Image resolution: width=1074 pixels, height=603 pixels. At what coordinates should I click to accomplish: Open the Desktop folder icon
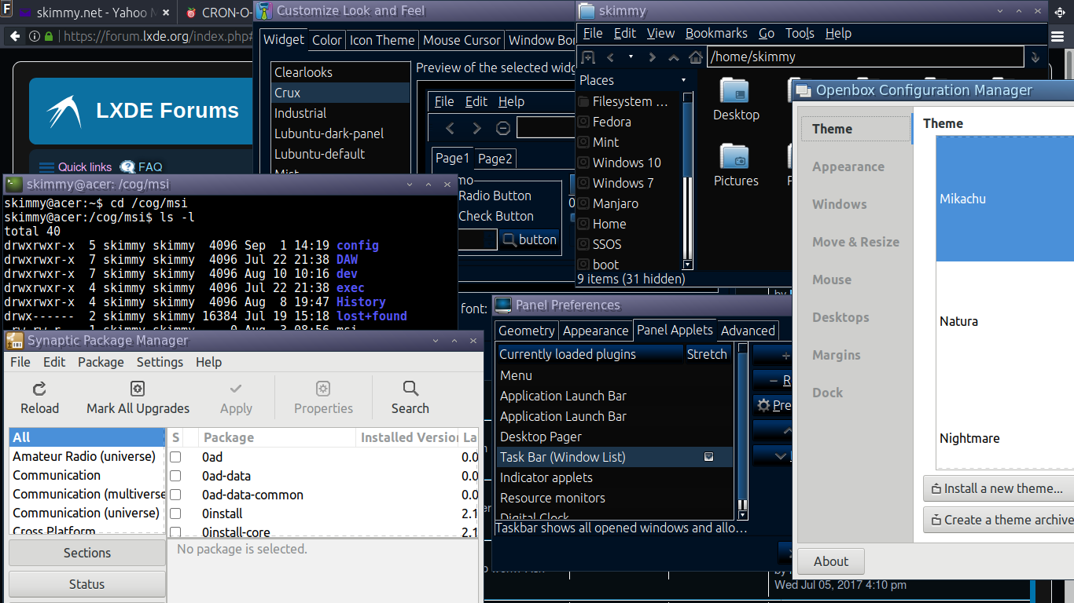click(735, 90)
